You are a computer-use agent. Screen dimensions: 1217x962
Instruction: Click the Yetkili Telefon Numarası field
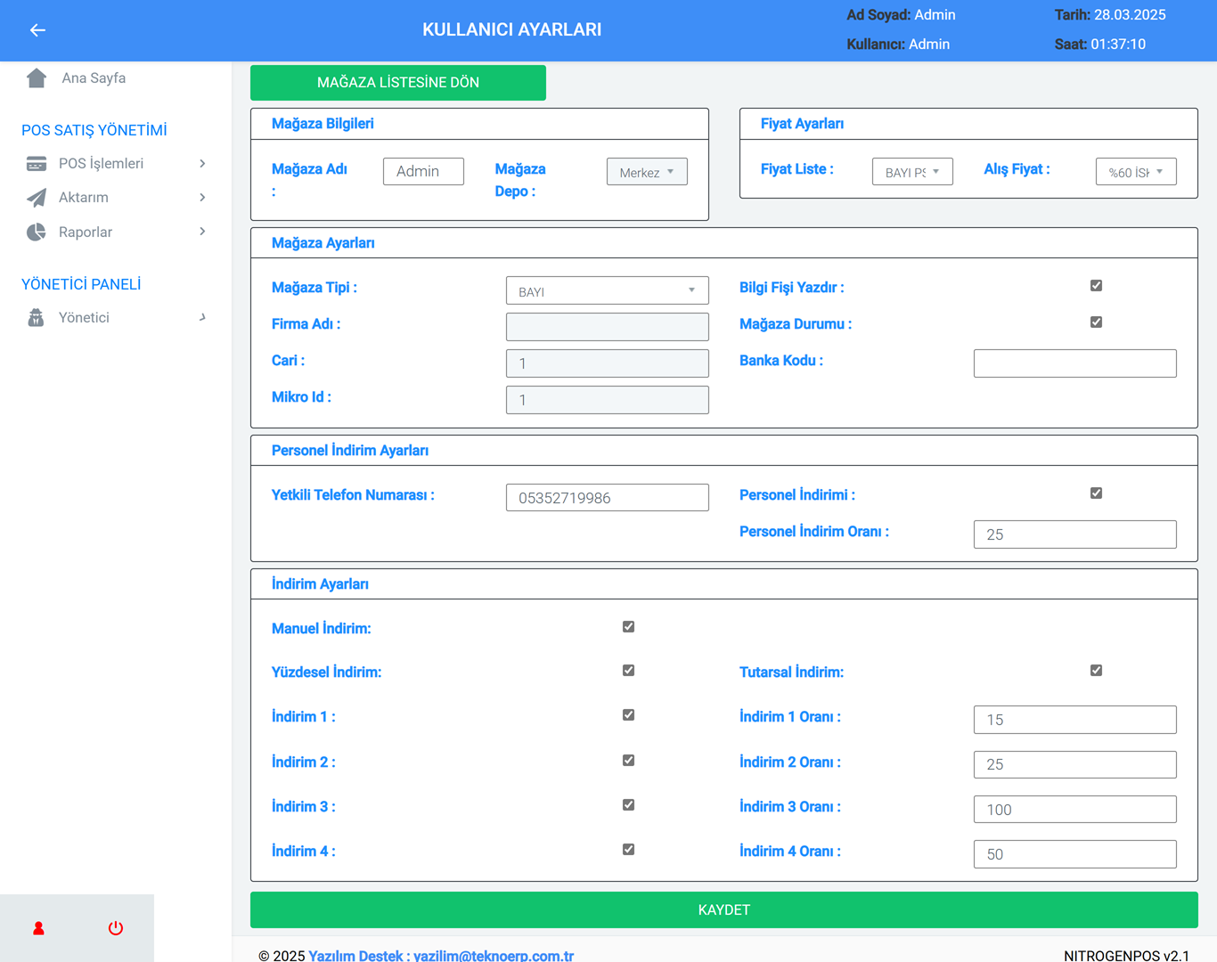(608, 498)
